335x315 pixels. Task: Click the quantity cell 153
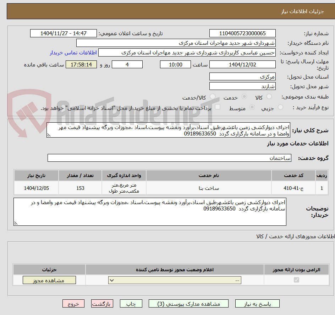[x=80, y=188]
